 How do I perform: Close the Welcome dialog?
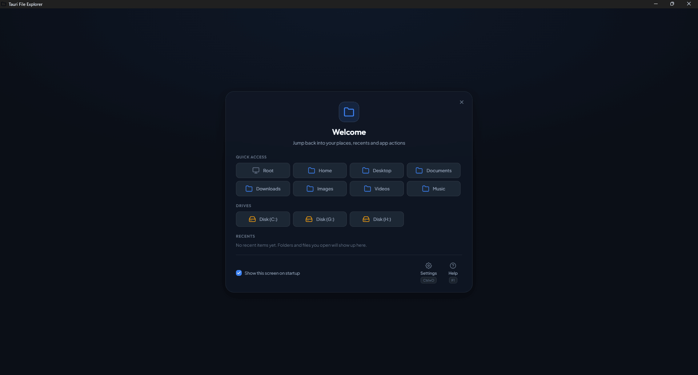462,102
